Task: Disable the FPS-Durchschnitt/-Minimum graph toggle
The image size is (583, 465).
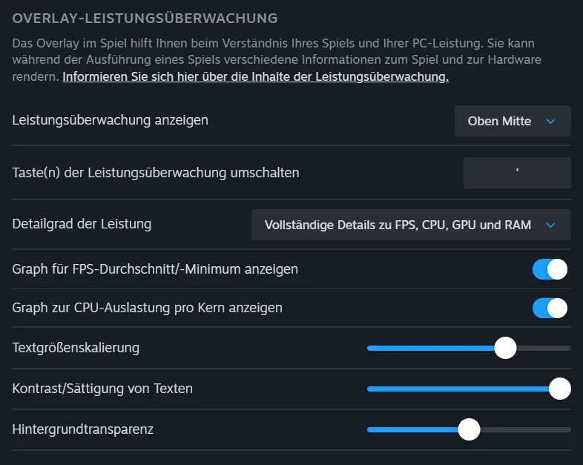Action: 550,269
